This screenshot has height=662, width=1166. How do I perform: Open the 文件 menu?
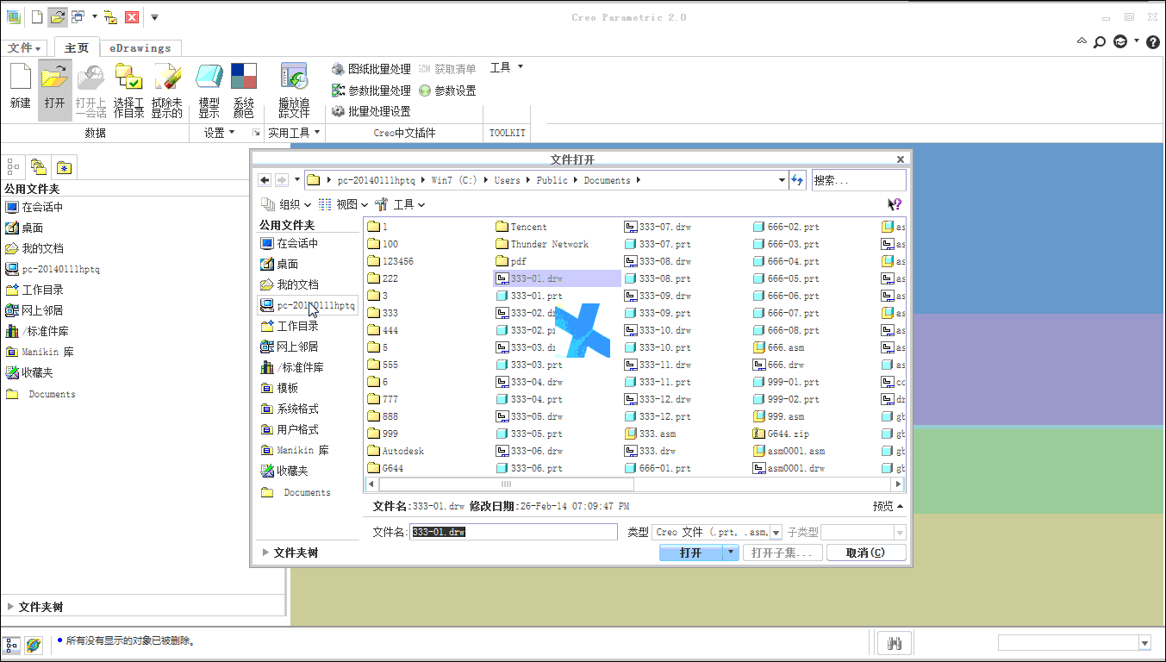point(24,48)
